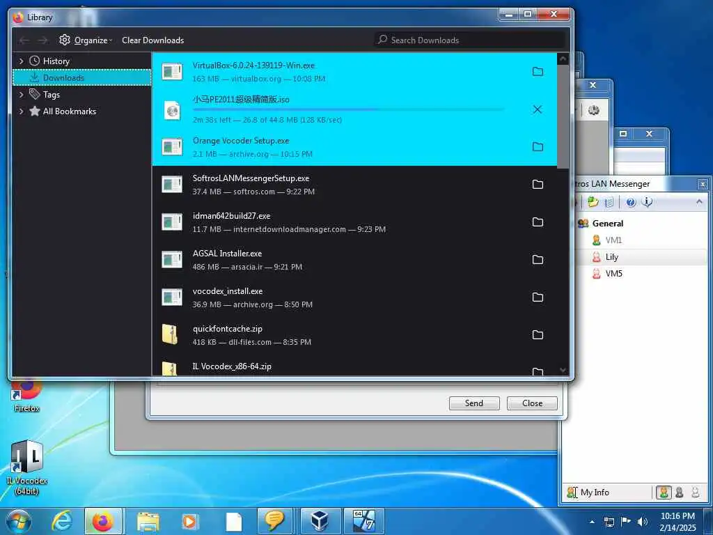Select user VM5 in Softros Messenger
Image resolution: width=713 pixels, height=535 pixels.
tap(614, 273)
